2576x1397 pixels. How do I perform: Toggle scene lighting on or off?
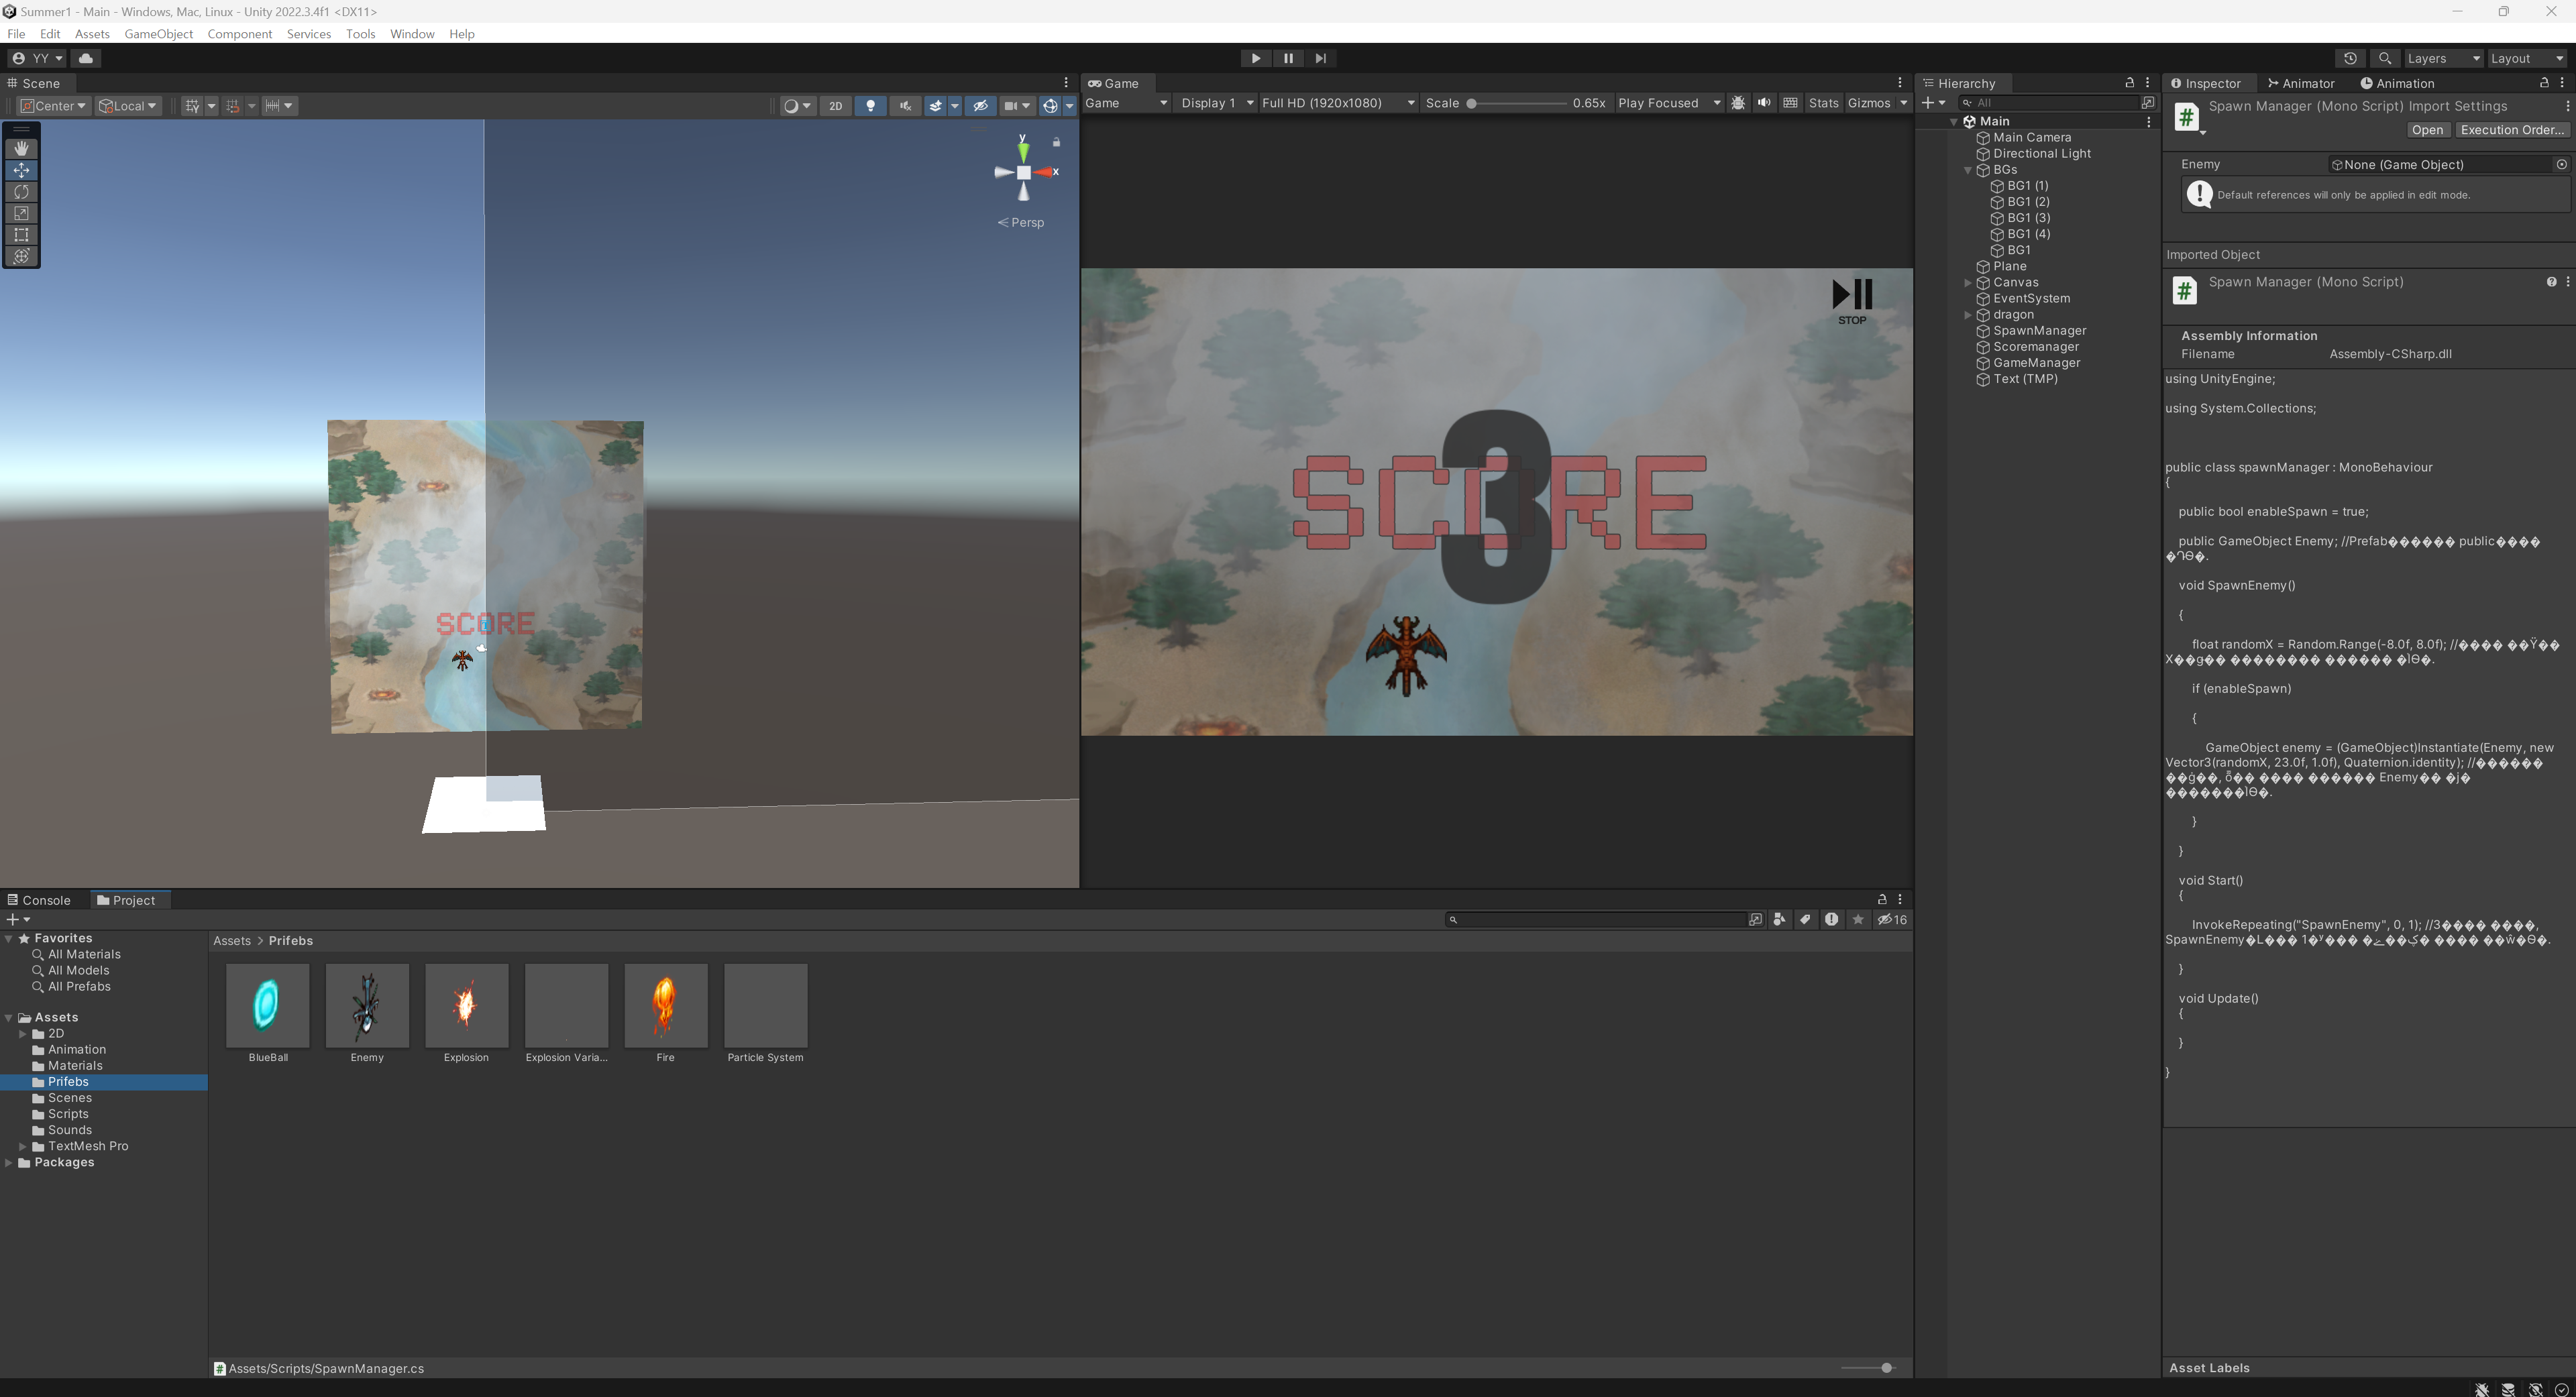click(x=870, y=106)
